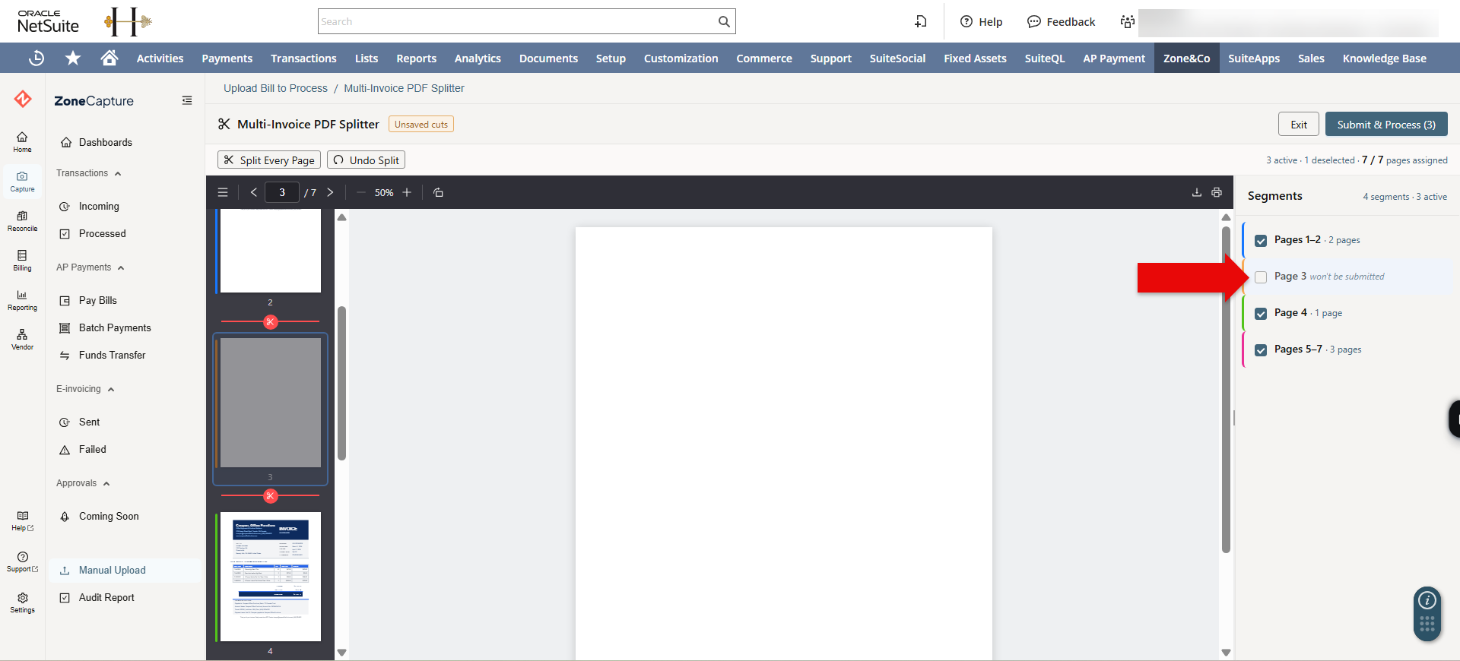Collapse the E-invoicing sidebar section
This screenshot has height=661, width=1460.
click(x=85, y=389)
